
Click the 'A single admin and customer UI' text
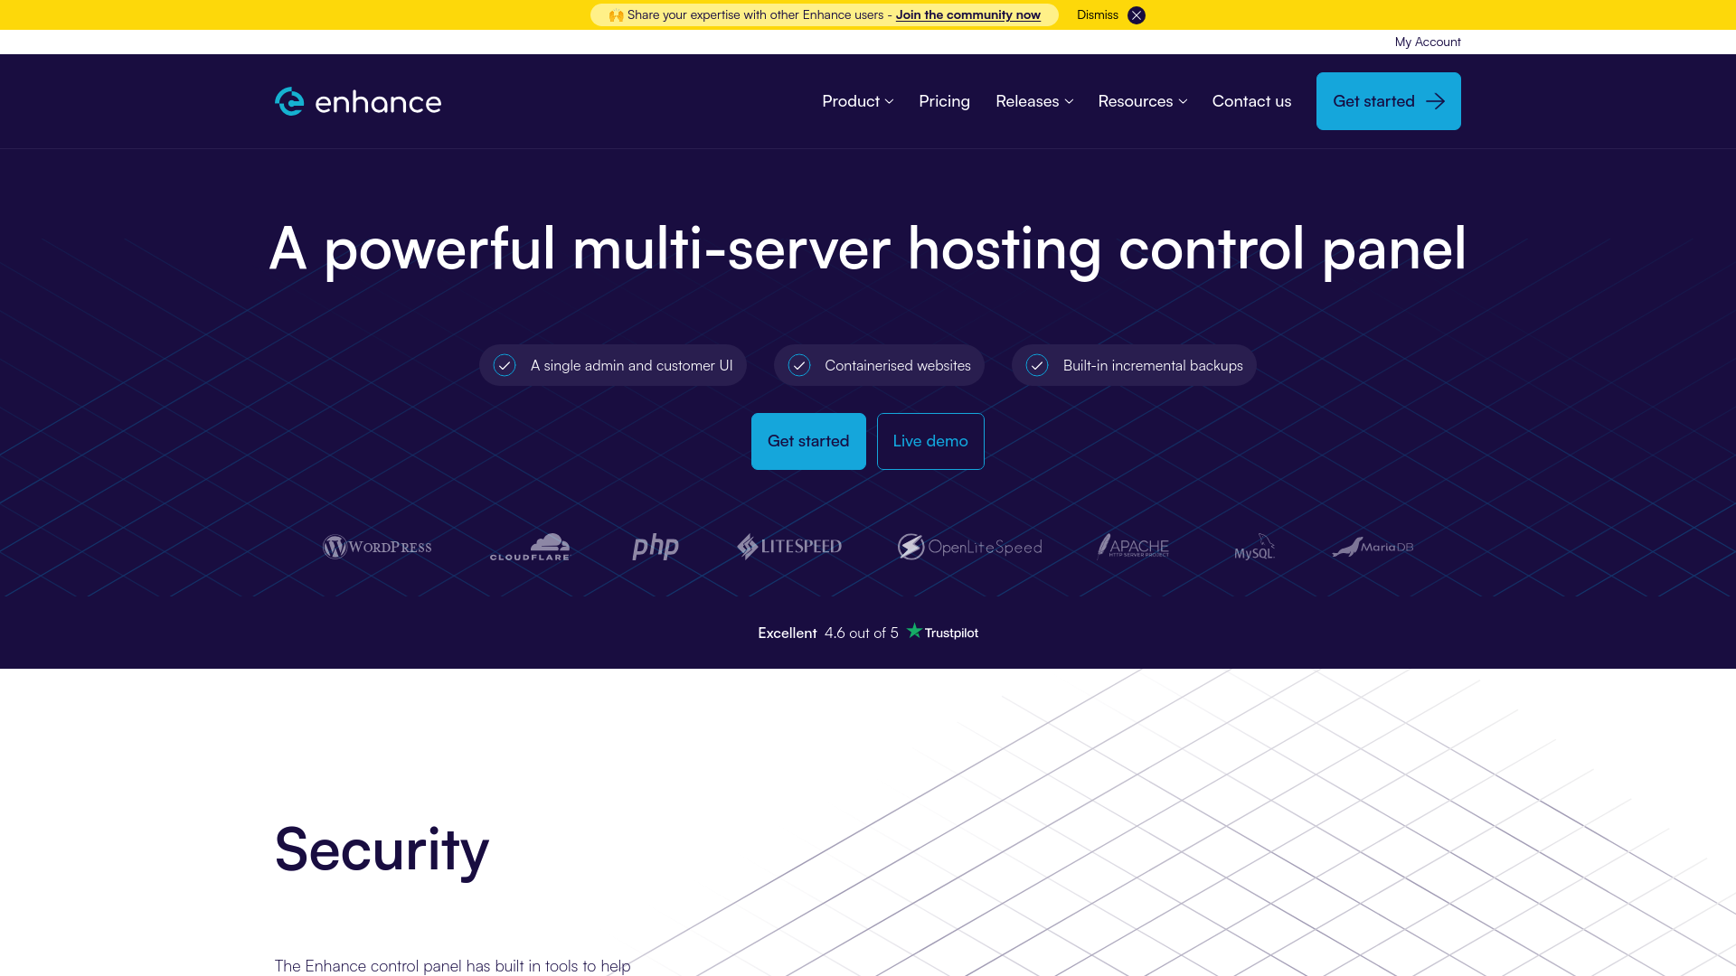click(x=632, y=365)
